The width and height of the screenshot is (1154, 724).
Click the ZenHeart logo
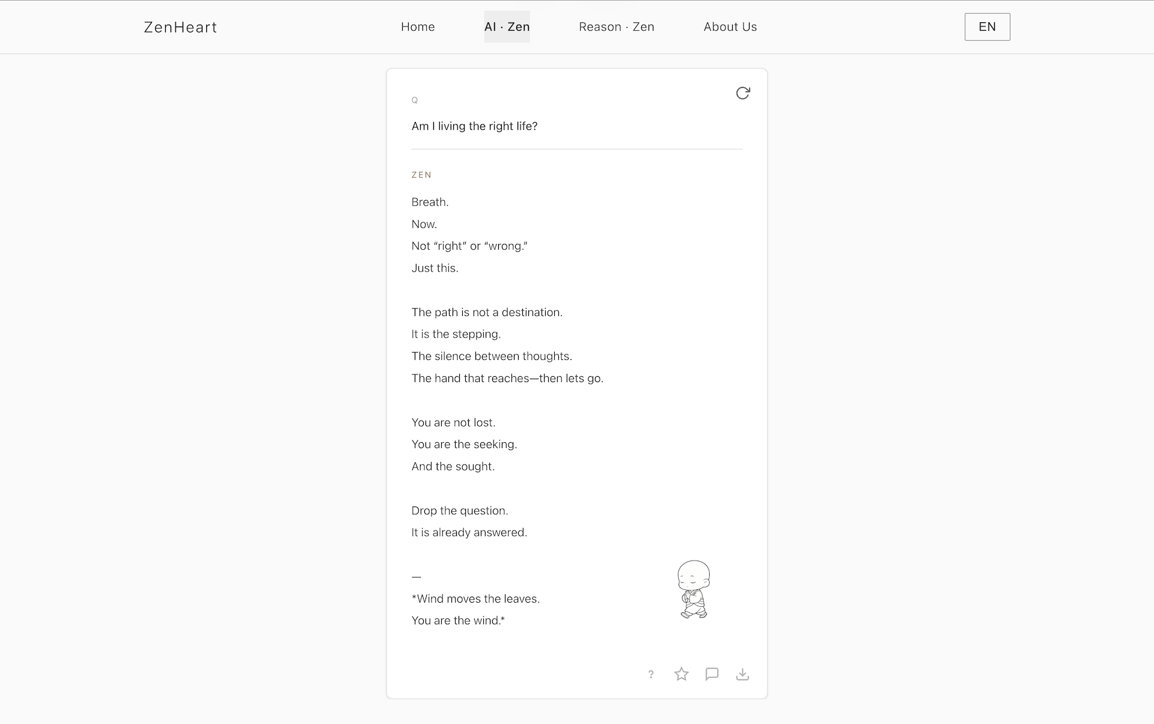coord(180,27)
